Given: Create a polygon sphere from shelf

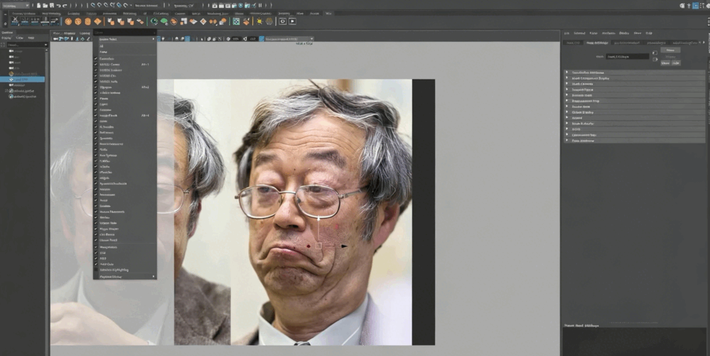Looking at the screenshot, I should (x=68, y=21).
